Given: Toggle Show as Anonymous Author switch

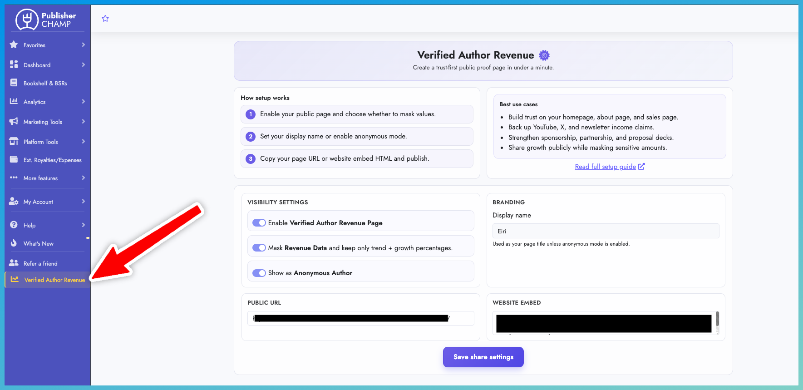Looking at the screenshot, I should point(259,273).
